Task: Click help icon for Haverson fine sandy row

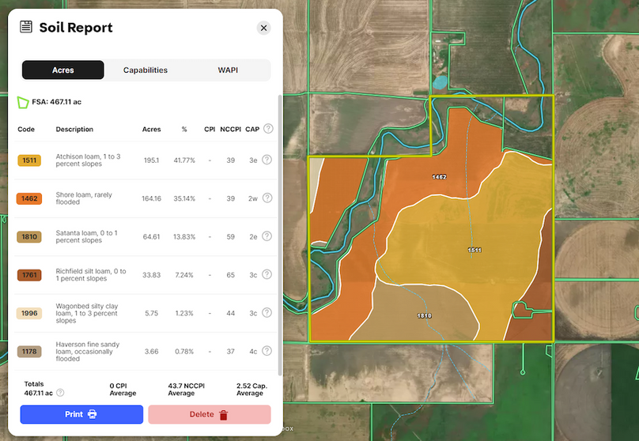Action: 267,351
